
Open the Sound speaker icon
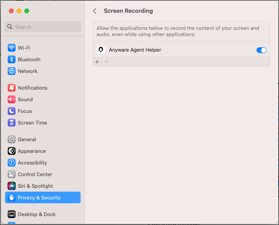coord(12,99)
